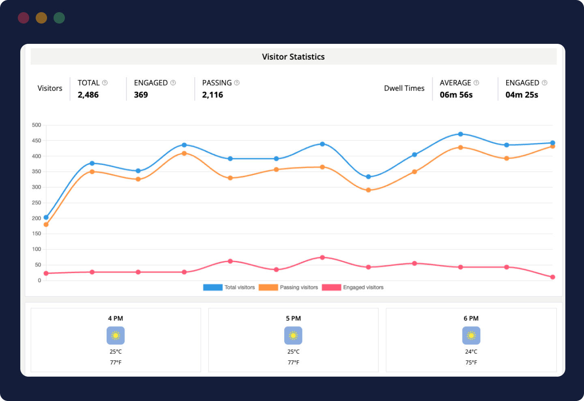
Task: Select the 6 PM forecast card
Action: [471, 340]
